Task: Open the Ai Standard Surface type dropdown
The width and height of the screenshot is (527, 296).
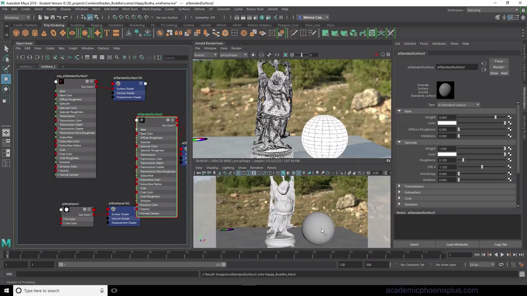Action: pyautogui.click(x=458, y=105)
